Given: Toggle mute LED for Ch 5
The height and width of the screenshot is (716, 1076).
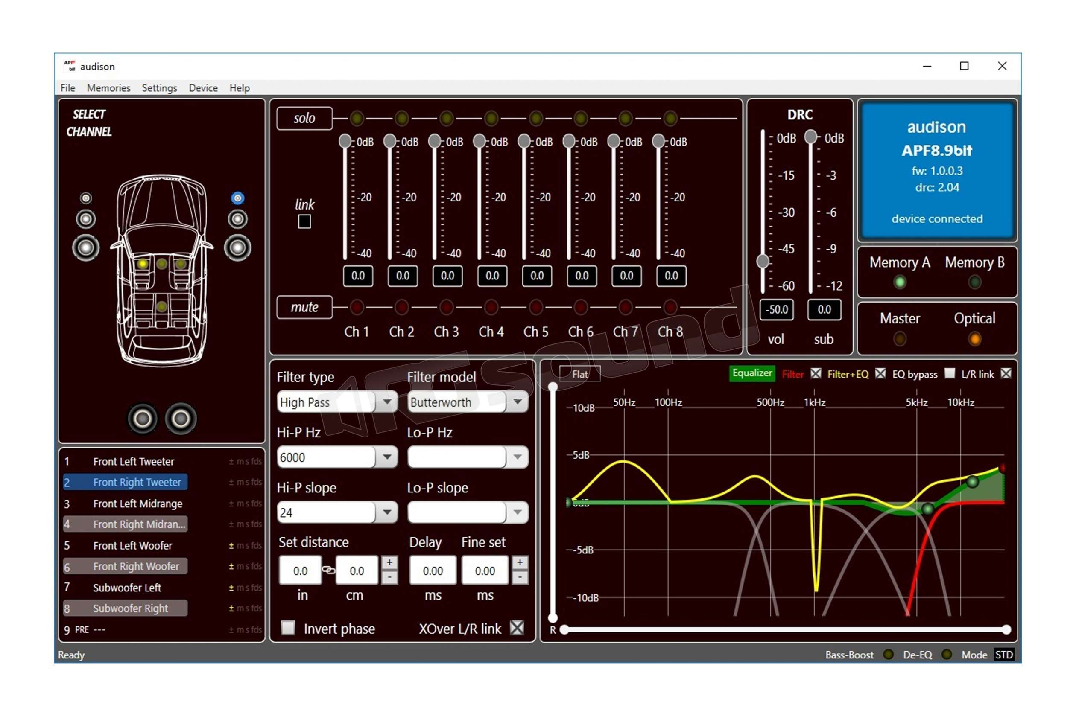Looking at the screenshot, I should point(536,307).
